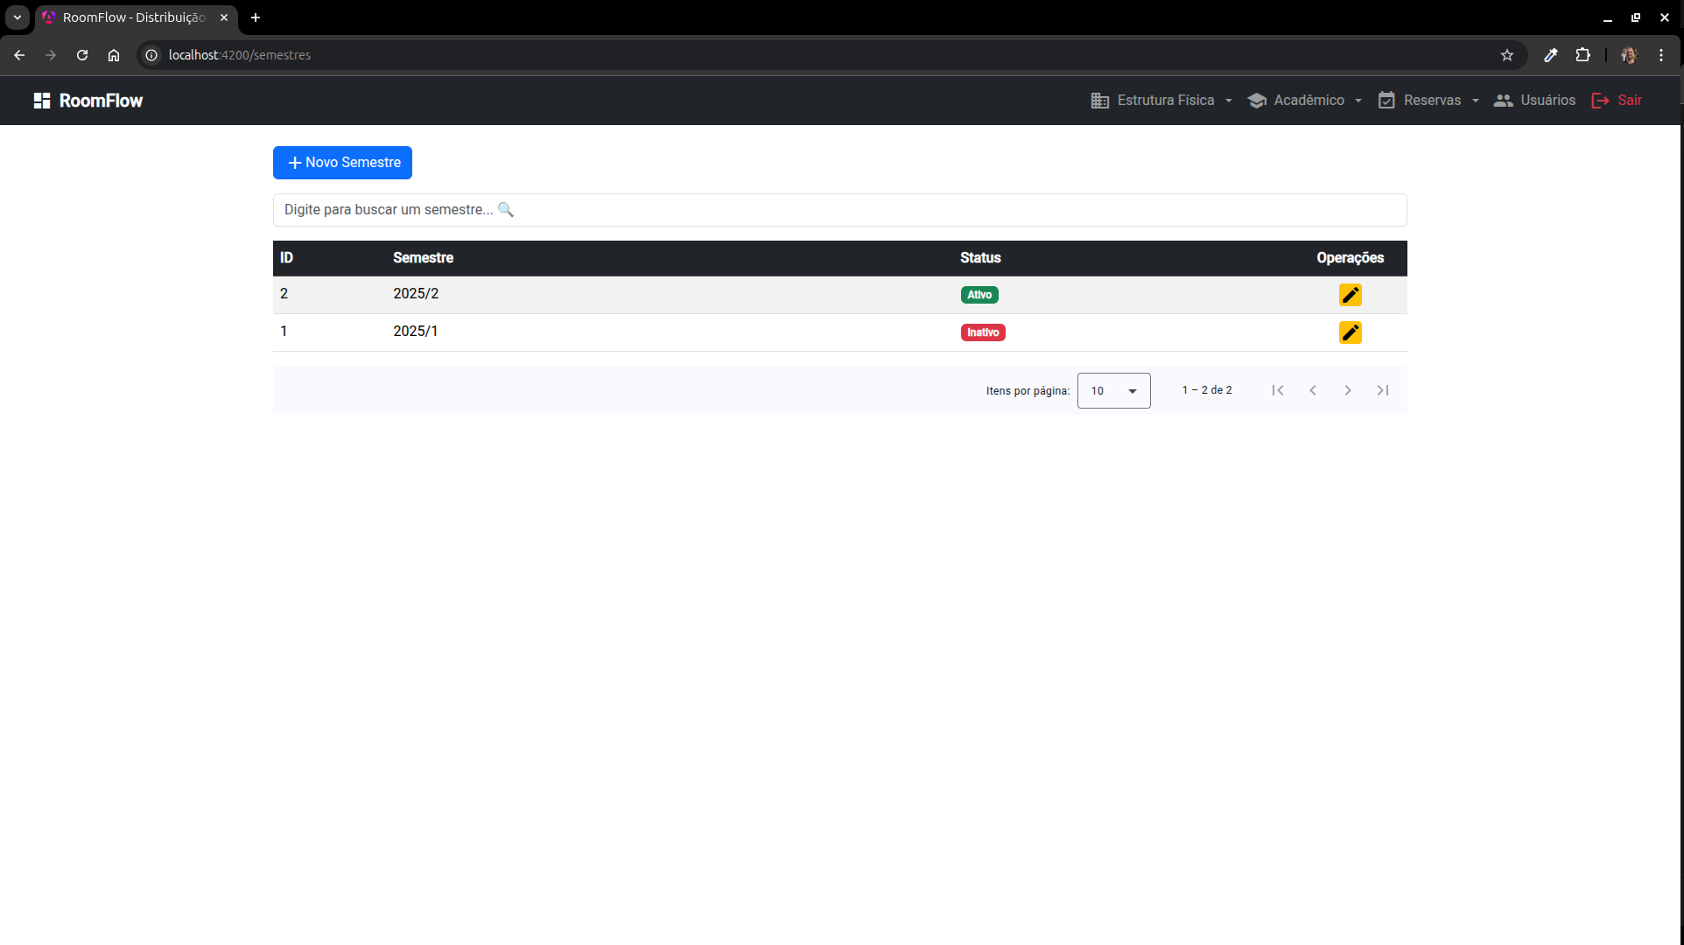This screenshot has height=945, width=1684.
Task: Go to the first page of the table
Action: (x=1277, y=390)
